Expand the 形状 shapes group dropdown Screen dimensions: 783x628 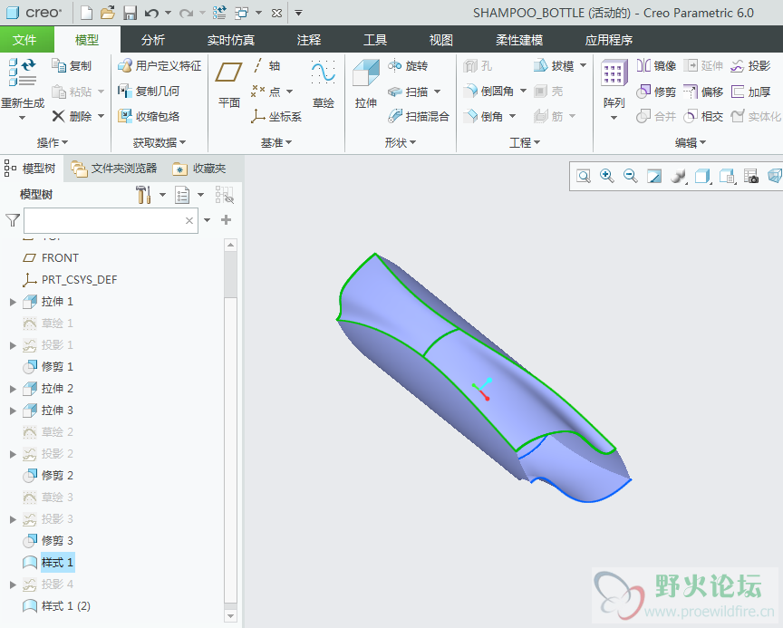[400, 143]
